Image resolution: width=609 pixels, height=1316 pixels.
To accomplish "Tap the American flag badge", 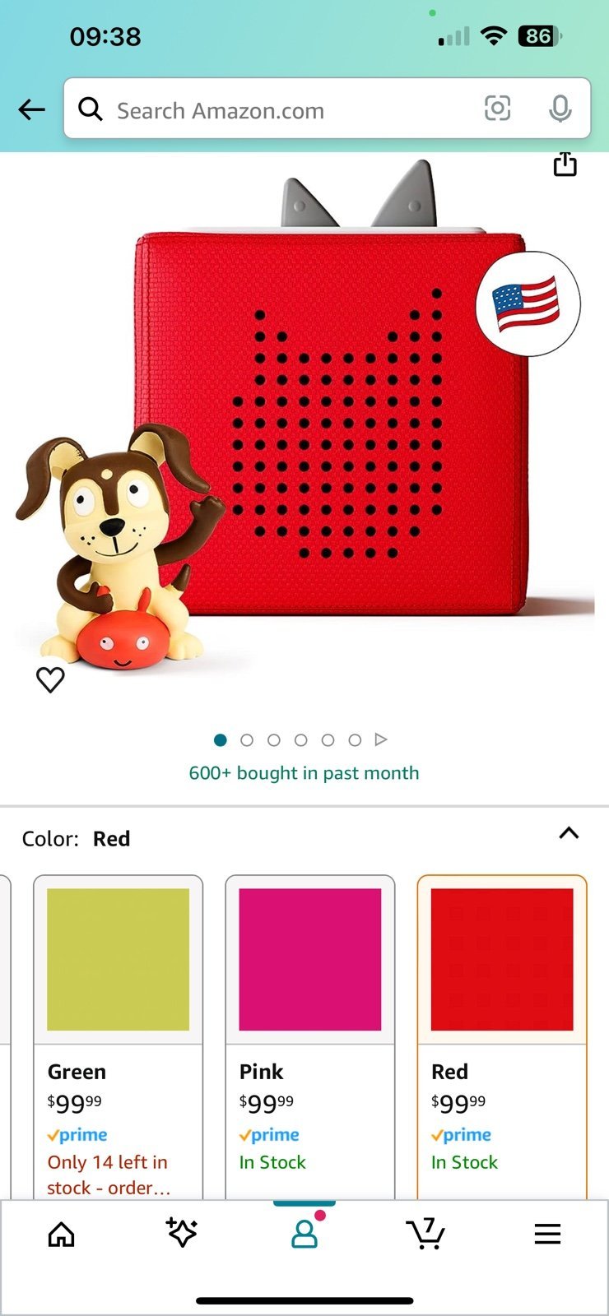I will pyautogui.click(x=528, y=304).
